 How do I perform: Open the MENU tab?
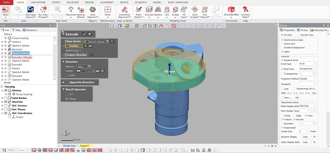pos(7,2)
